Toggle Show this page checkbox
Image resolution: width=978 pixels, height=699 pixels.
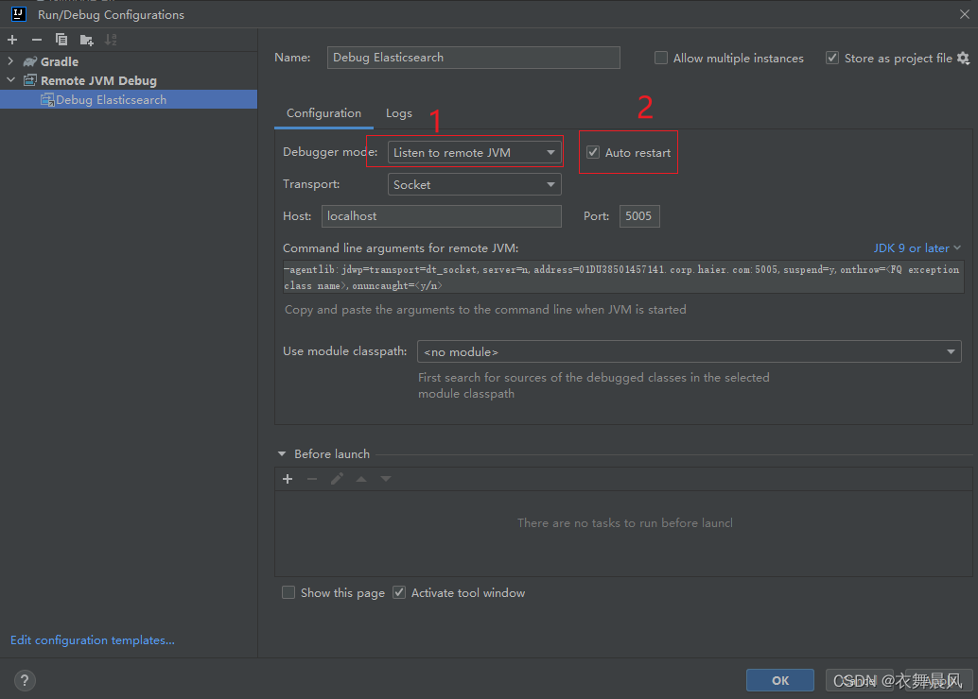[288, 593]
